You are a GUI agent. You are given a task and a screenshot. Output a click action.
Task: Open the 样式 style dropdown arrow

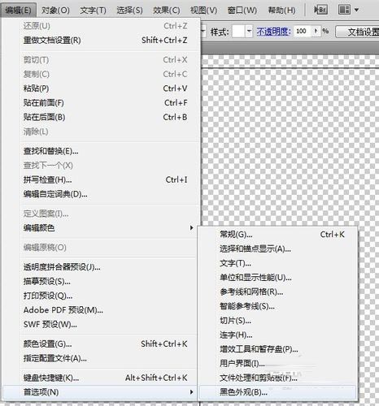(249, 32)
